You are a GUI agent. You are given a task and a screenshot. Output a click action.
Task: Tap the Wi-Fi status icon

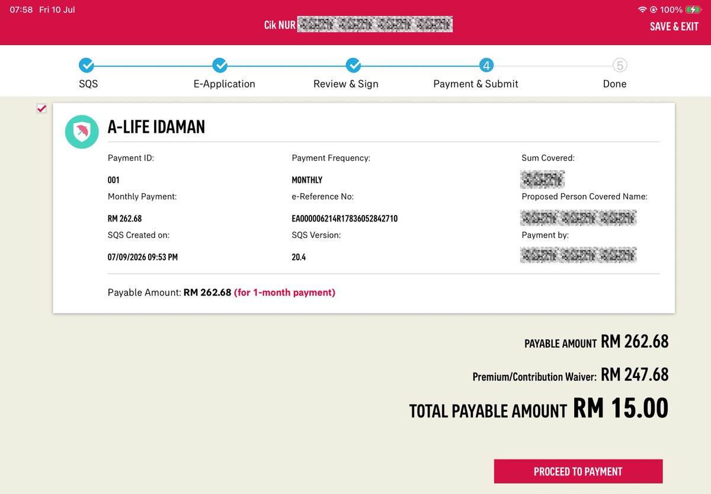[x=642, y=10]
